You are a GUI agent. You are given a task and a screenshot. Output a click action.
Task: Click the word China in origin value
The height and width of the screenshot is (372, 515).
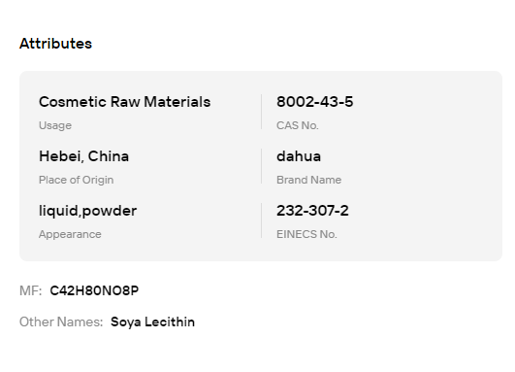point(109,156)
